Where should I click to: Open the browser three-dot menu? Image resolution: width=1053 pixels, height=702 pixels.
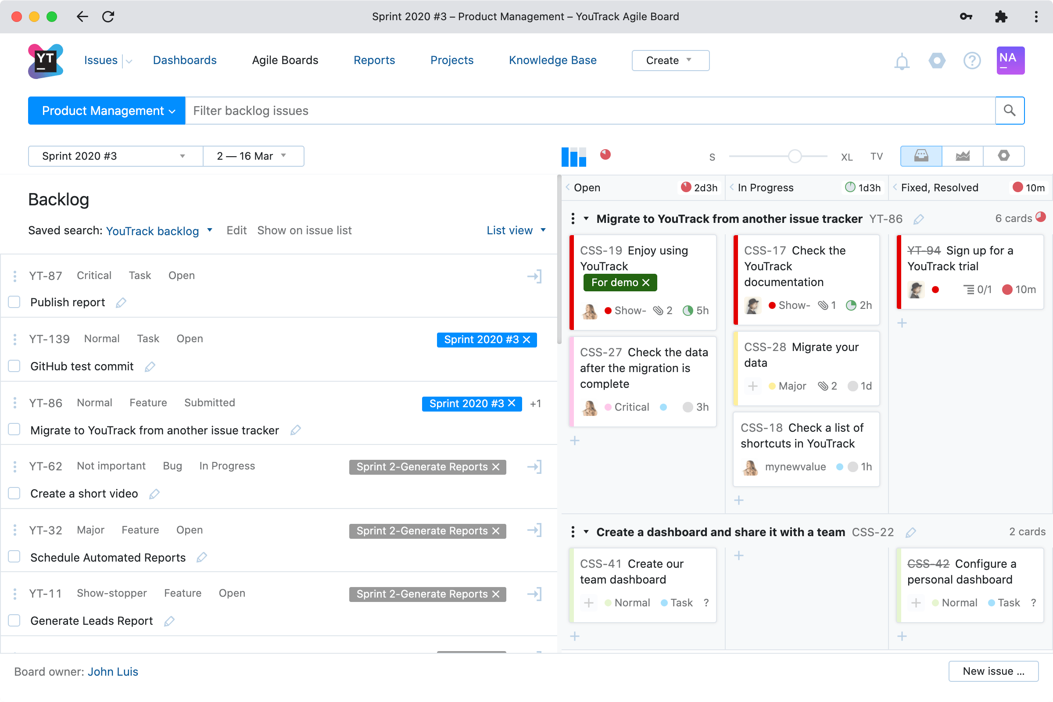pyautogui.click(x=1036, y=17)
